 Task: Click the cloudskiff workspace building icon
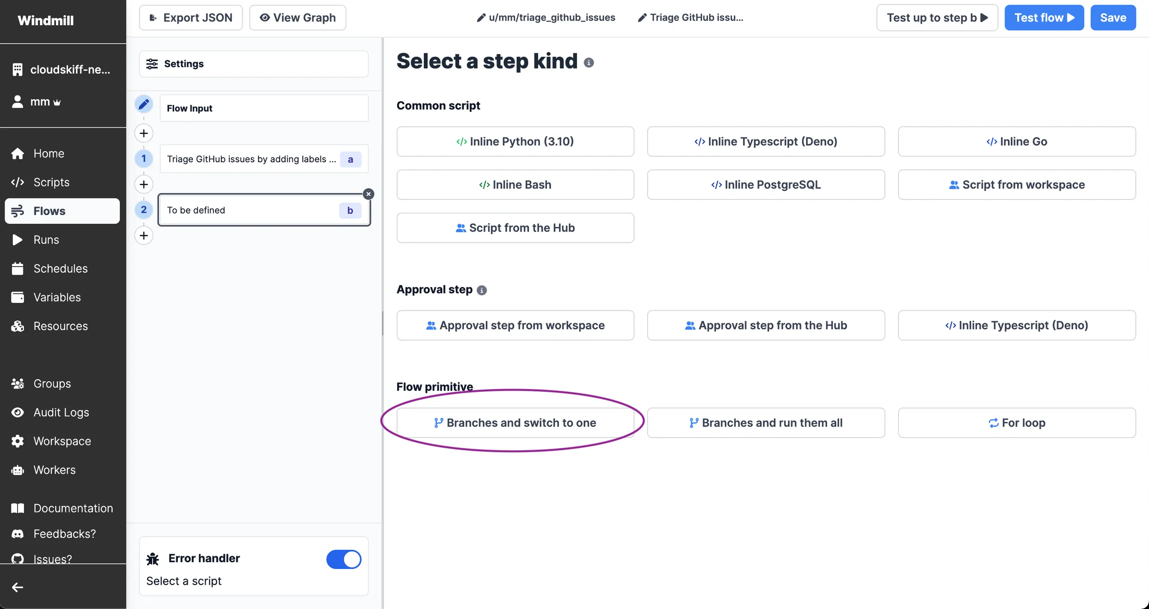17,69
